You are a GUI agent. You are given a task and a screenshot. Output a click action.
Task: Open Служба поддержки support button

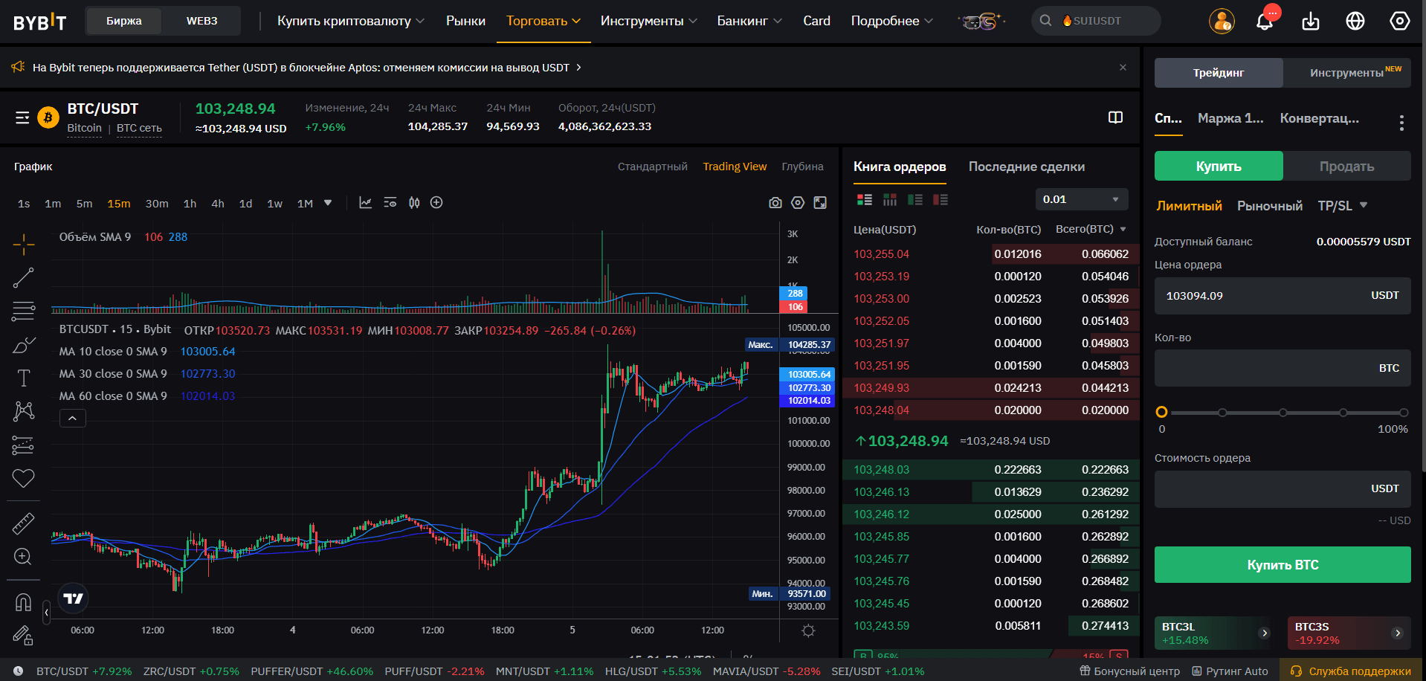1352,671
